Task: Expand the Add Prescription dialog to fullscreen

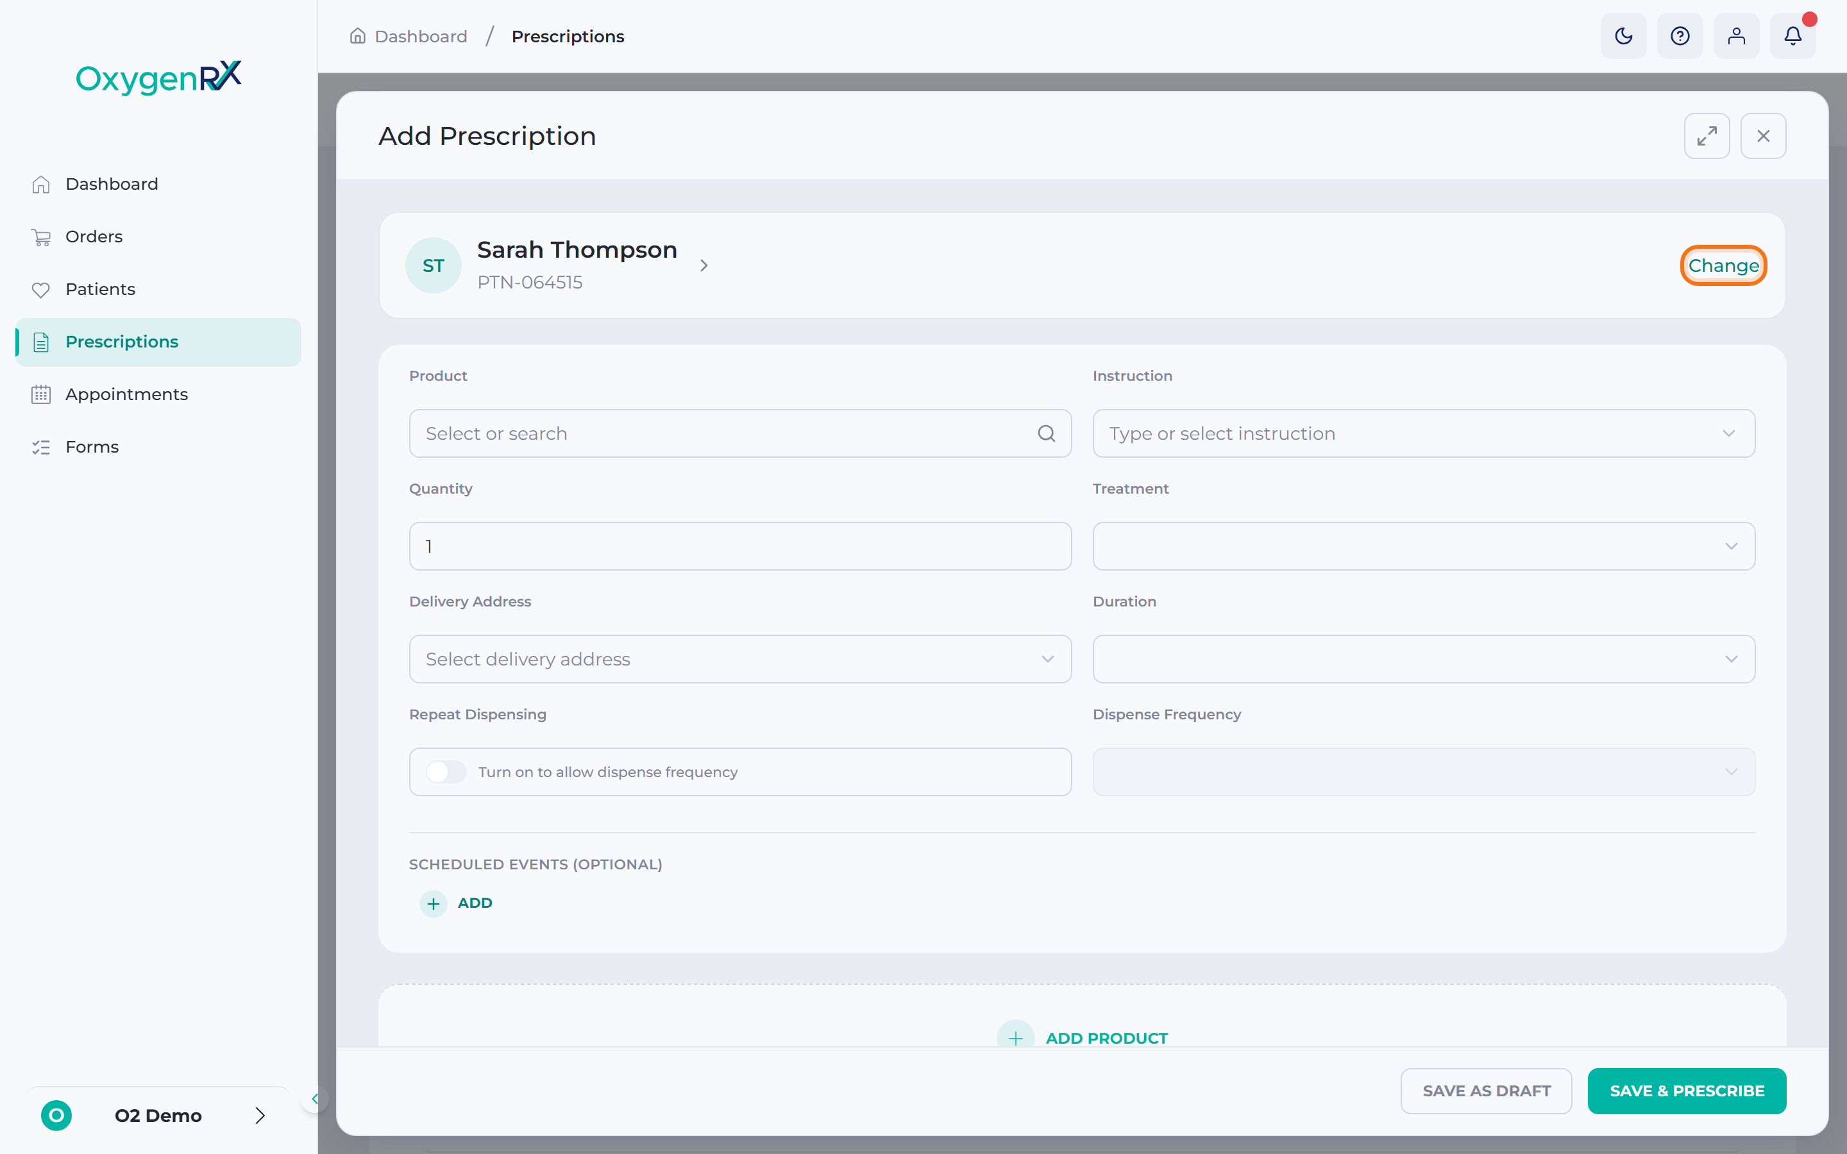Action: [1707, 136]
